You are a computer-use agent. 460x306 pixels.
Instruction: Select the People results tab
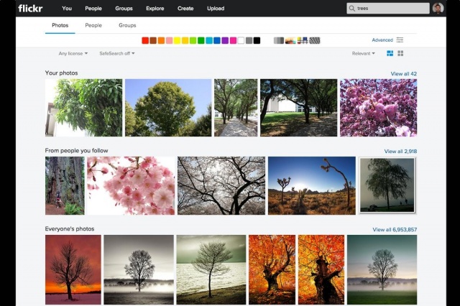[93, 25]
